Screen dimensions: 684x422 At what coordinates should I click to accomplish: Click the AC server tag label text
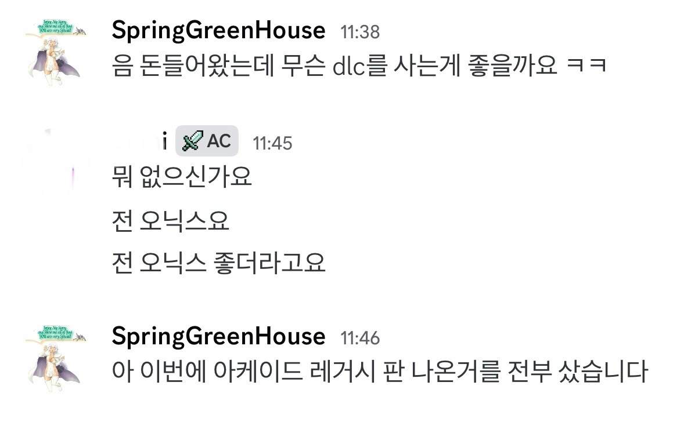(219, 141)
